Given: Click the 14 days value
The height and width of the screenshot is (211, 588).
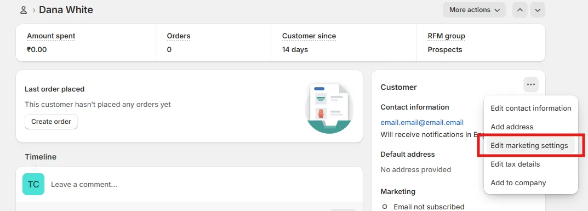Looking at the screenshot, I should pos(295,50).
